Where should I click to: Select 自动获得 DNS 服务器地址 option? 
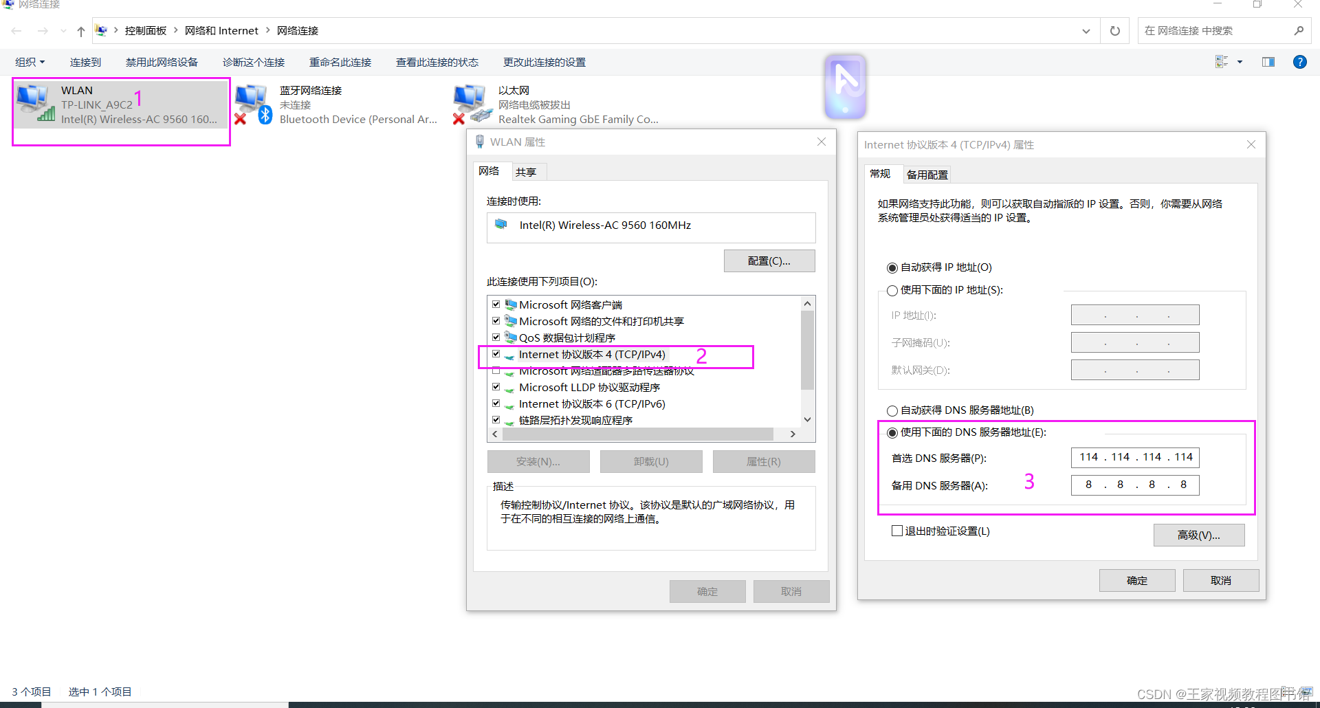pos(892,410)
